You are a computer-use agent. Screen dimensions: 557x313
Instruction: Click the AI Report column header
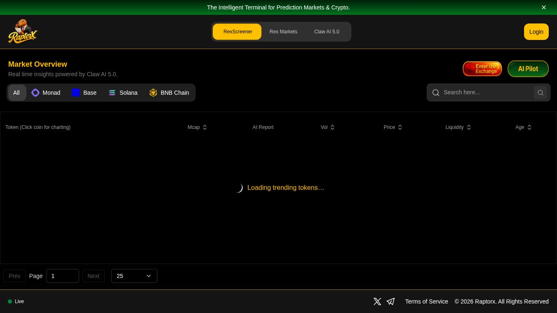coord(263,127)
